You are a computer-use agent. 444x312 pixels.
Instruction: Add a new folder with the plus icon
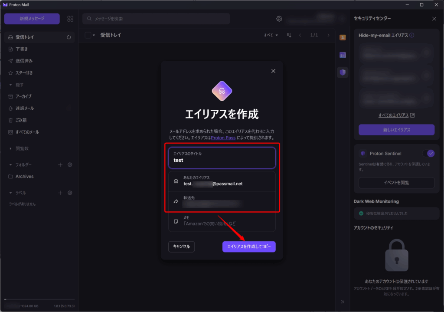(x=60, y=164)
